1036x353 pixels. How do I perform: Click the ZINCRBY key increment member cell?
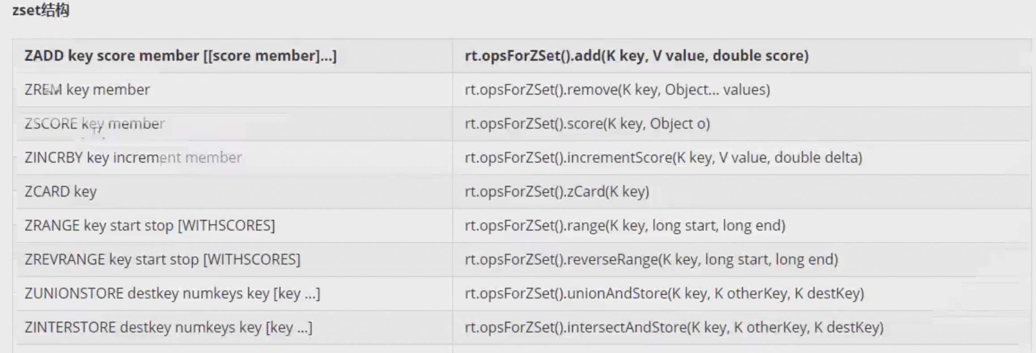[133, 158]
